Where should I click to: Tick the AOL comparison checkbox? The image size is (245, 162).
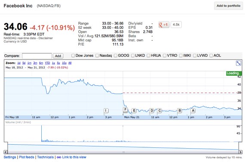click(211, 56)
